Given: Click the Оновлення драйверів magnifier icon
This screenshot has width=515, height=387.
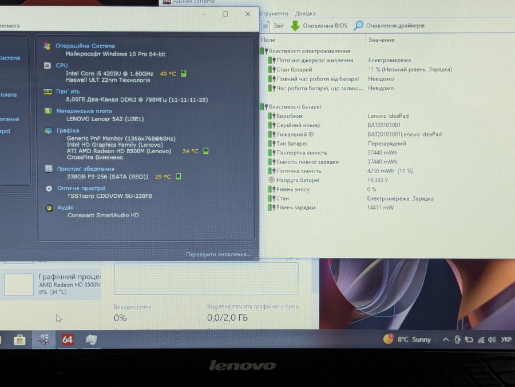Looking at the screenshot, I should pos(358,25).
